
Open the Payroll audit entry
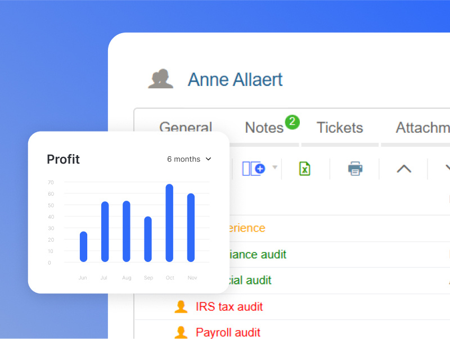(x=228, y=332)
